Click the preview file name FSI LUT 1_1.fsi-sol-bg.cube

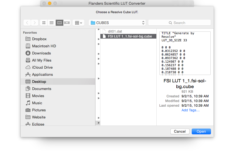click(x=185, y=84)
